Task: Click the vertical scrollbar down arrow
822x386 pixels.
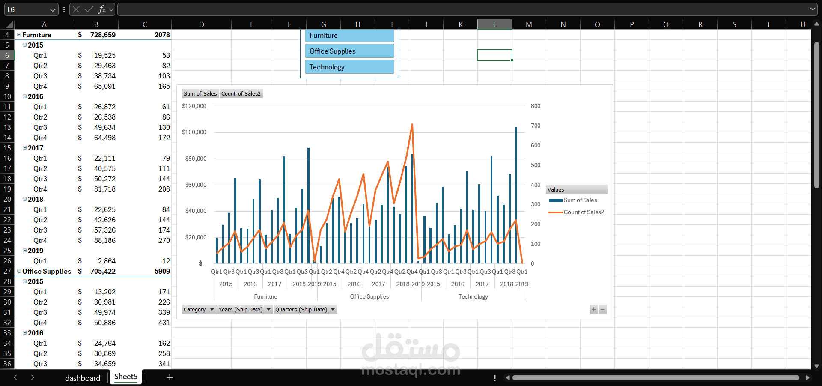Action: point(816,366)
